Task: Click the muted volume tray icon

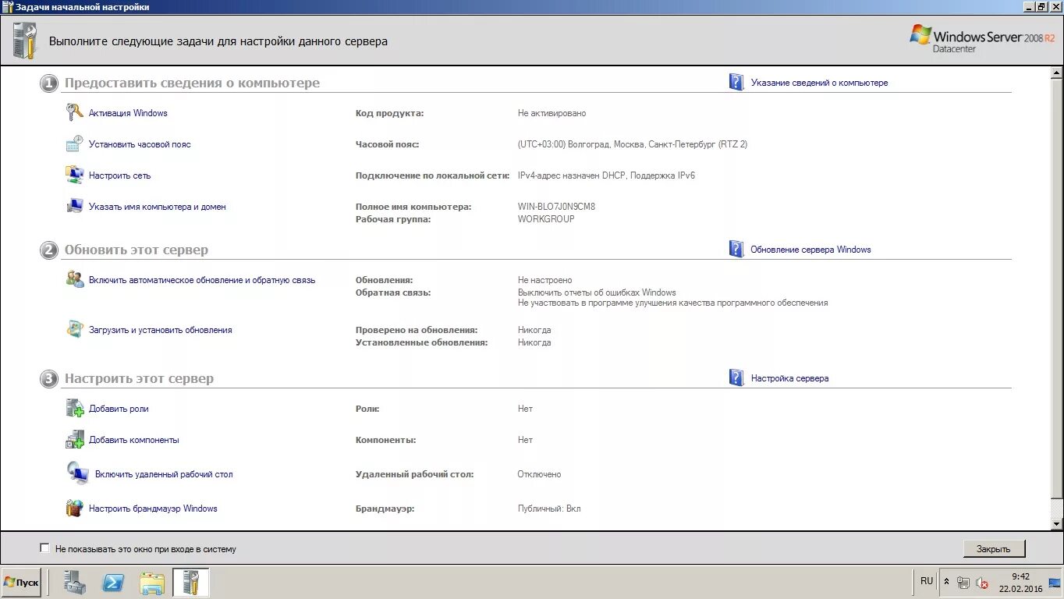Action: (982, 583)
